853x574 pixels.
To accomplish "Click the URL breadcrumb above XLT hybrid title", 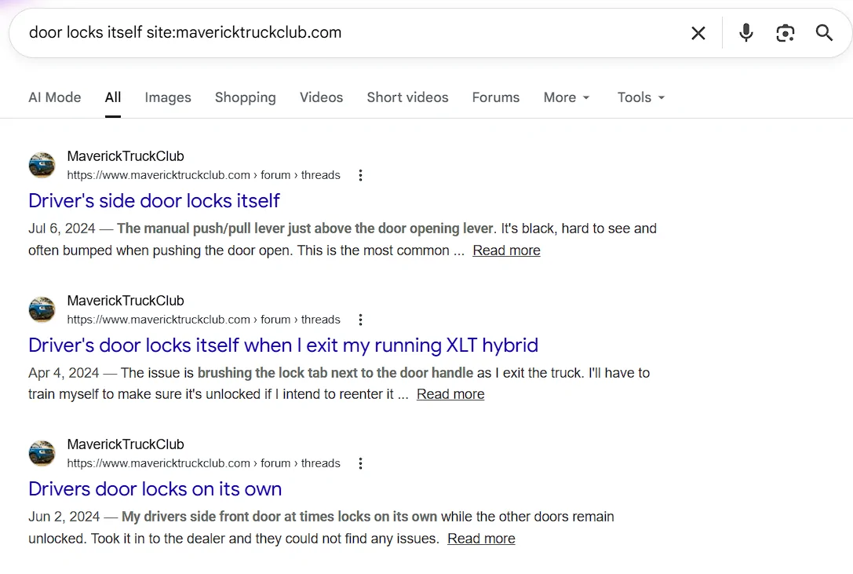I will 203,320.
